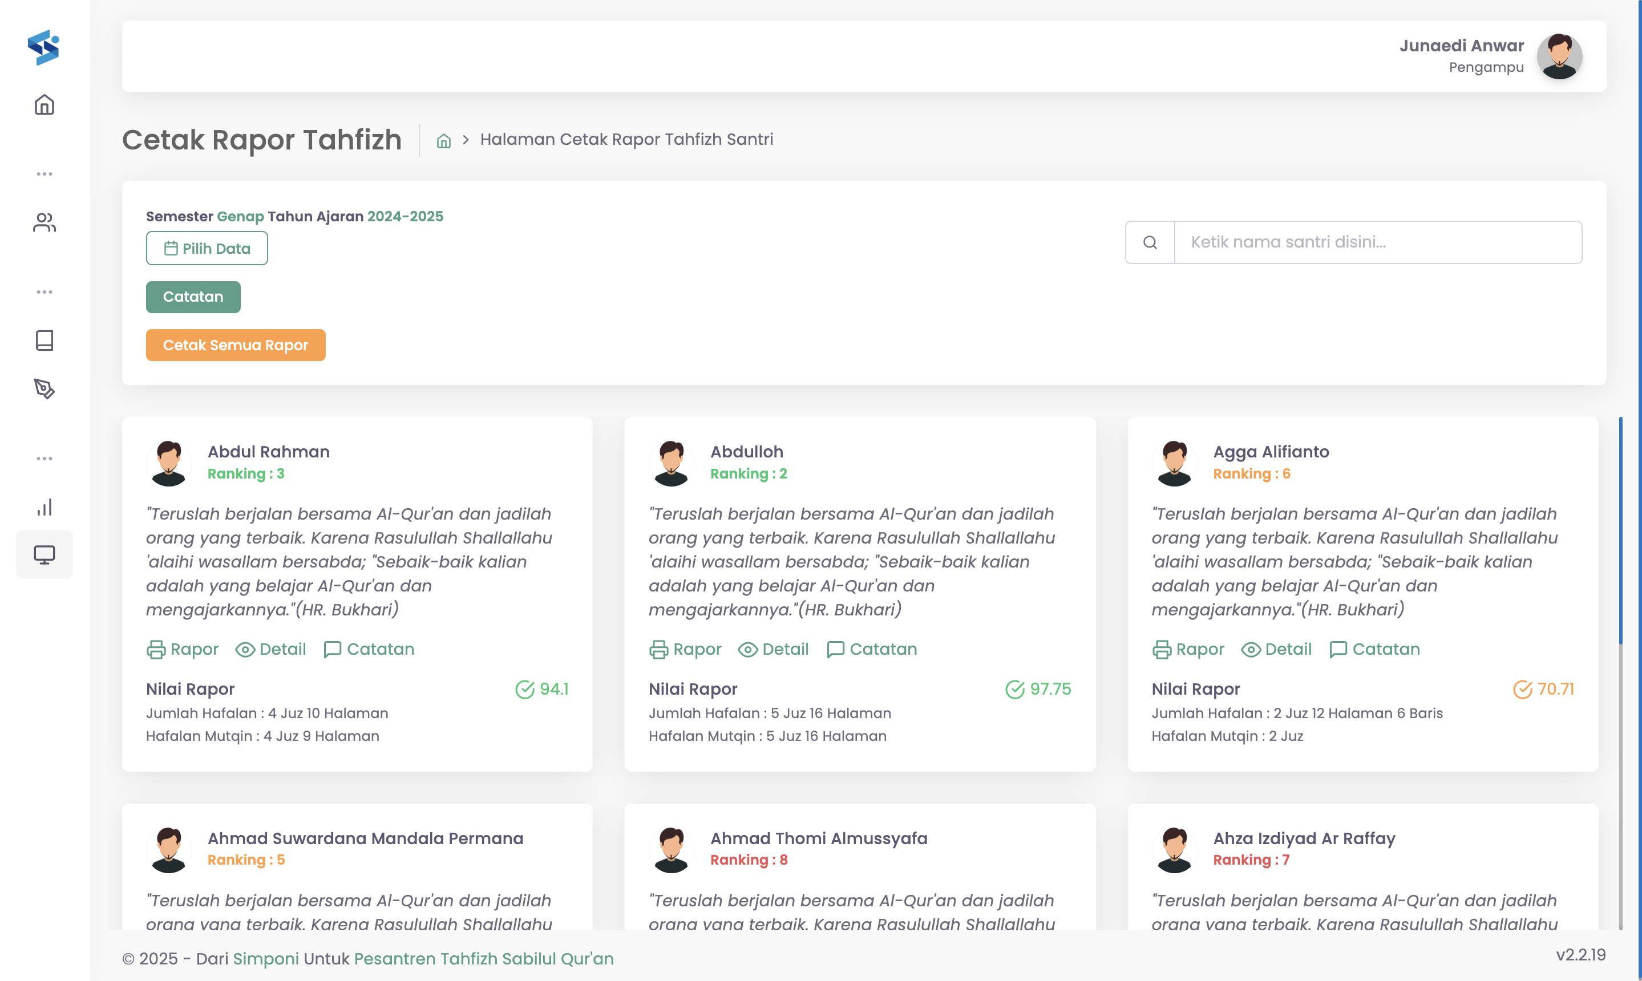This screenshot has height=981, width=1642.
Task: Click the santri name search field
Action: coord(1376,242)
